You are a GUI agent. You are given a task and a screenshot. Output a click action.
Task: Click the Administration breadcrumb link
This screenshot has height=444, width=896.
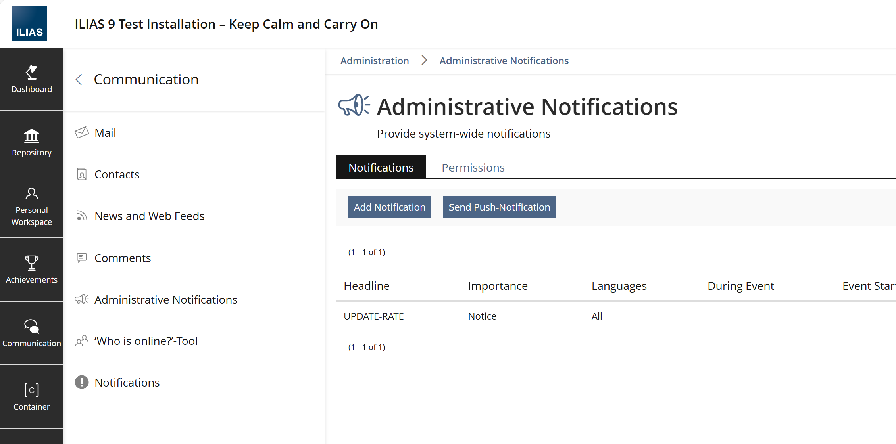(374, 61)
